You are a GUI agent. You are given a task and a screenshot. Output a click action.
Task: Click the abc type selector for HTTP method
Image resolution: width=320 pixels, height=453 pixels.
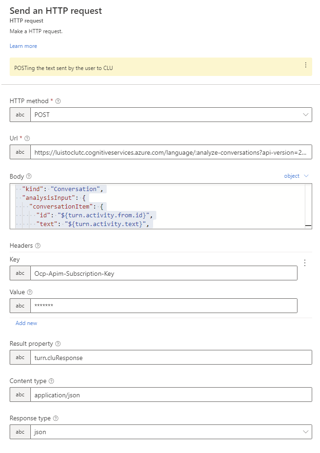click(20, 115)
